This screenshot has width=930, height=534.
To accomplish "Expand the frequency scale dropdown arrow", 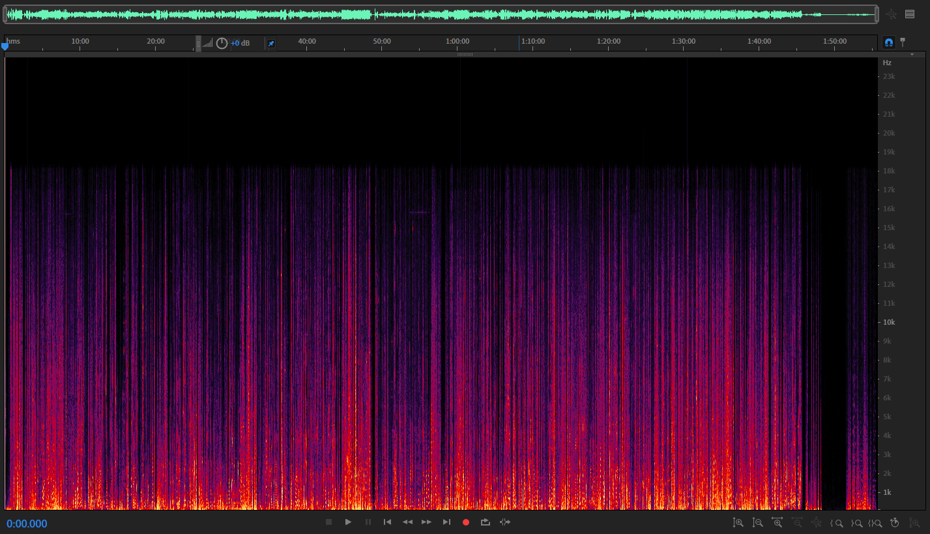I will click(912, 55).
